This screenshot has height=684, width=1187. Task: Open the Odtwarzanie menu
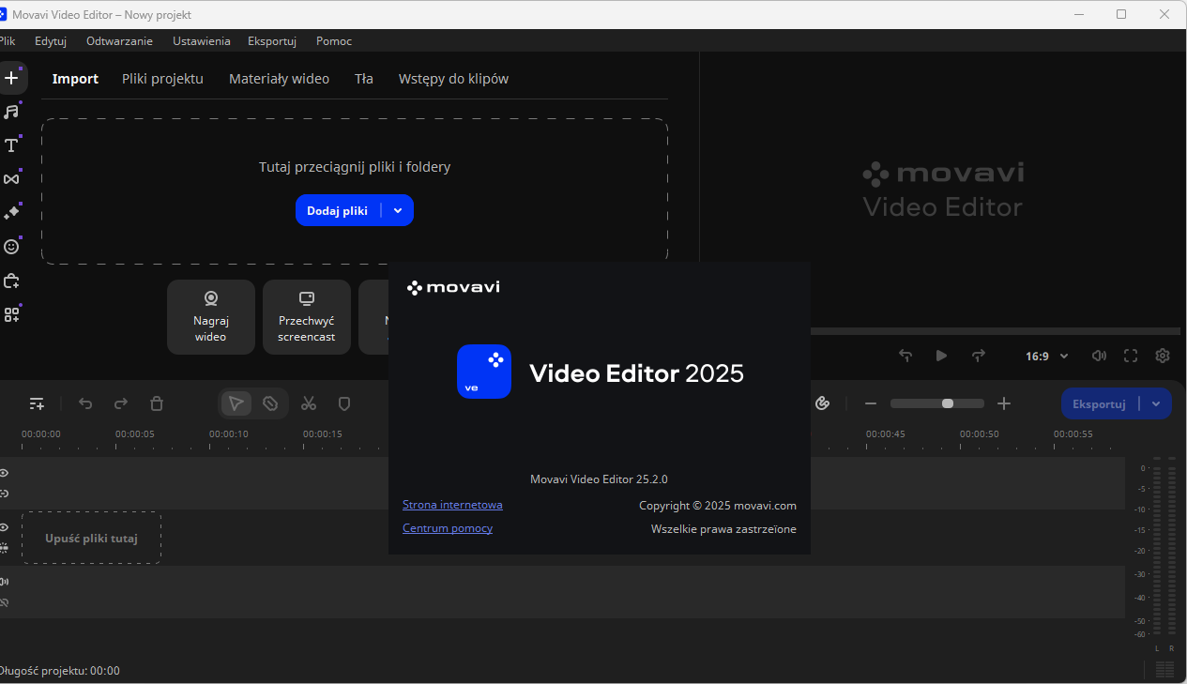tap(119, 40)
